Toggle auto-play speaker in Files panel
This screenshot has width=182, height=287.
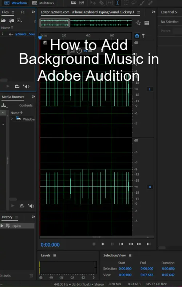click(26, 86)
